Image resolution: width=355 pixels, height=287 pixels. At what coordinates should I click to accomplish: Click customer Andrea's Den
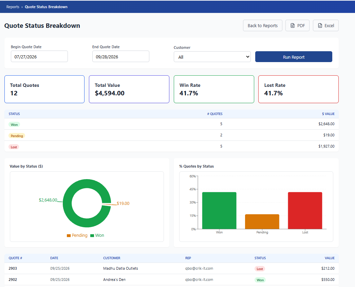coord(114,280)
